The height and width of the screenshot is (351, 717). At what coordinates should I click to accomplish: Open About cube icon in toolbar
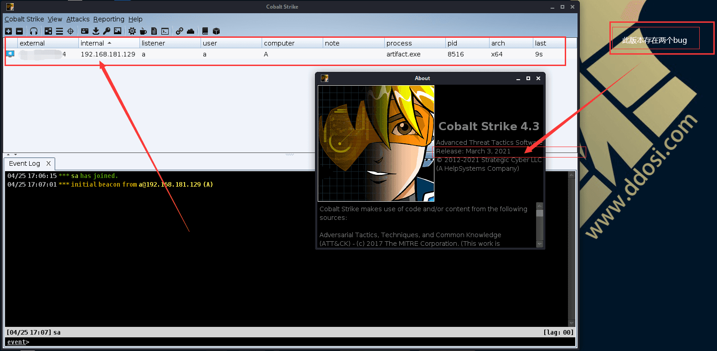tap(216, 31)
